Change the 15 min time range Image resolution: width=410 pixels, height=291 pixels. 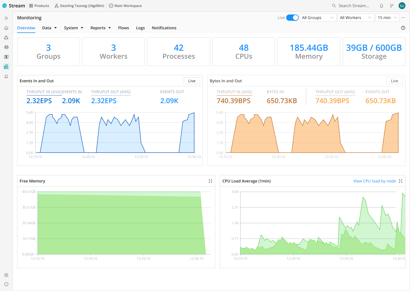pos(387,18)
